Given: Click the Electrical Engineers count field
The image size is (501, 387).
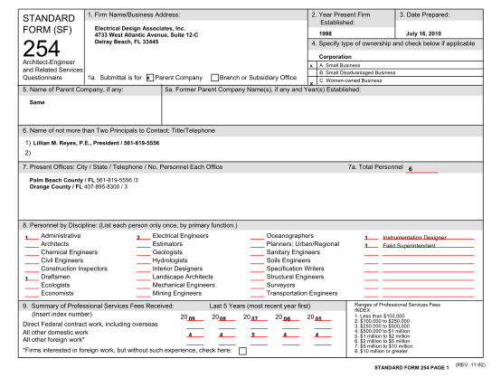Looking at the screenshot, I should pyautogui.click(x=143, y=237).
